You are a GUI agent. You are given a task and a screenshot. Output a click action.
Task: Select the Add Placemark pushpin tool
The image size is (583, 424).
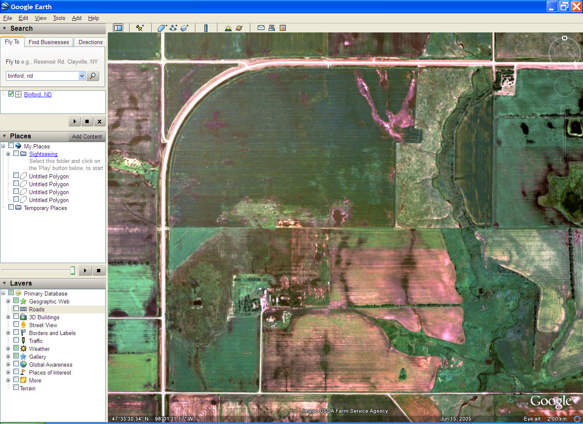140,28
